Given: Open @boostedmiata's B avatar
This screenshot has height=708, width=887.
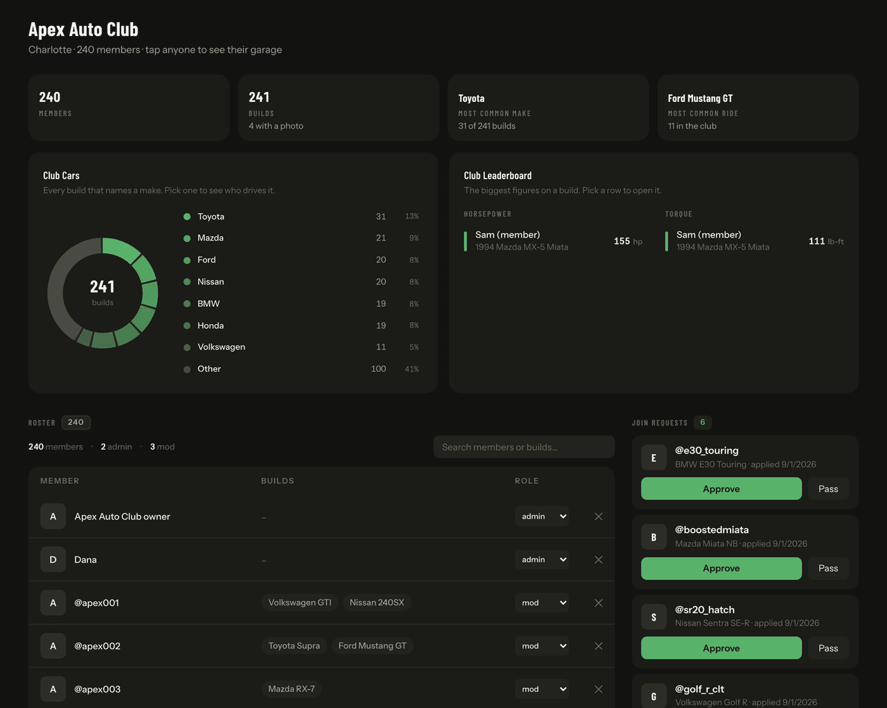Looking at the screenshot, I should click(654, 537).
